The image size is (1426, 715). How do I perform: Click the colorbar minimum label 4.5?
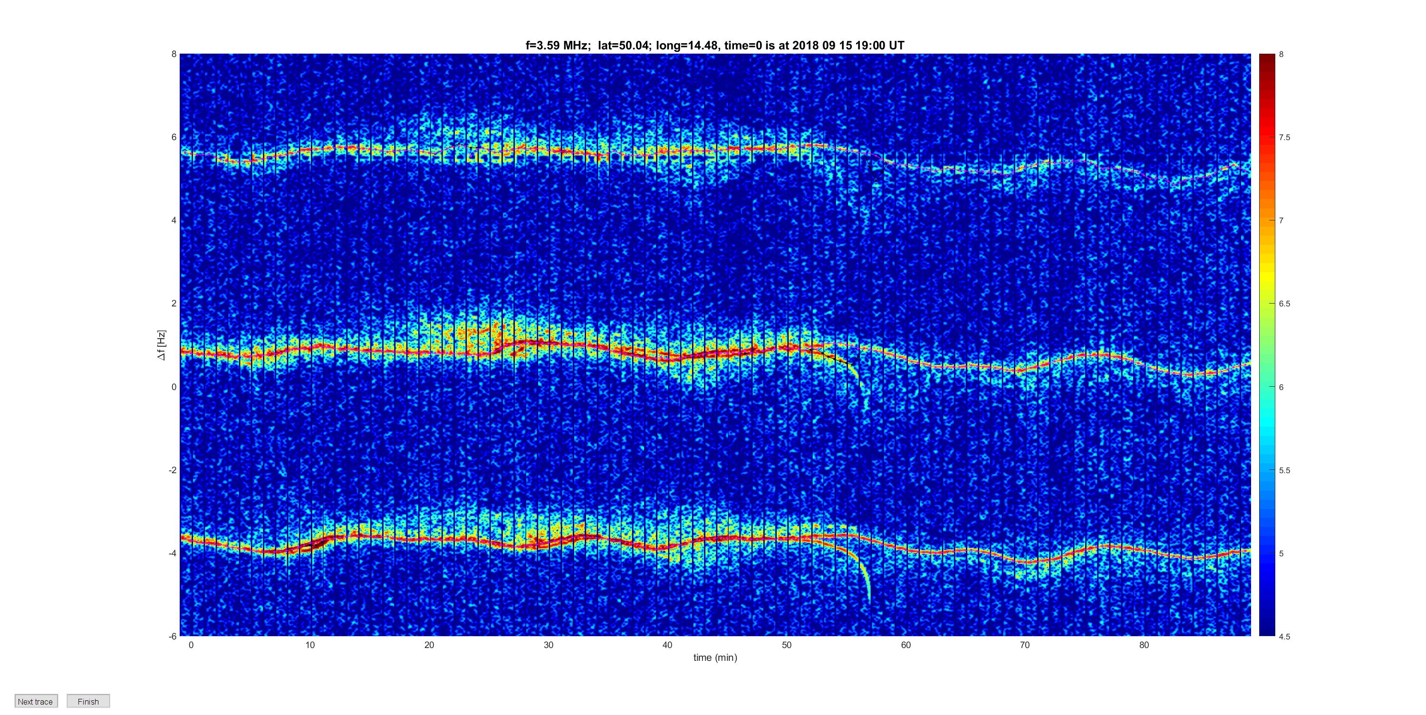1284,637
